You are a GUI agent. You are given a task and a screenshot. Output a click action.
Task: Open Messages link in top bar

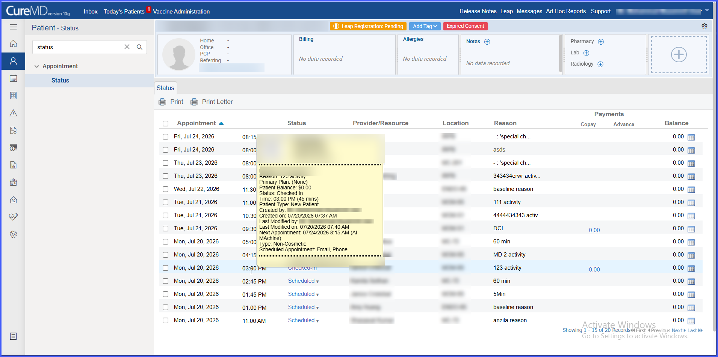(x=529, y=11)
